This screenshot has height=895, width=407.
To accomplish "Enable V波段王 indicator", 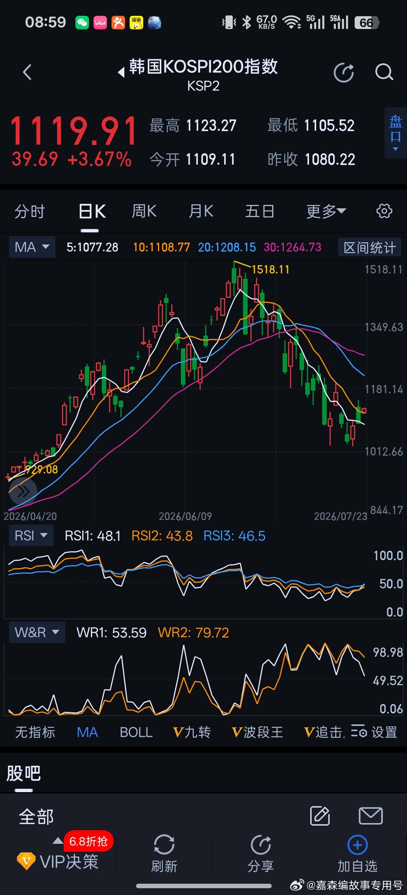I will click(257, 732).
